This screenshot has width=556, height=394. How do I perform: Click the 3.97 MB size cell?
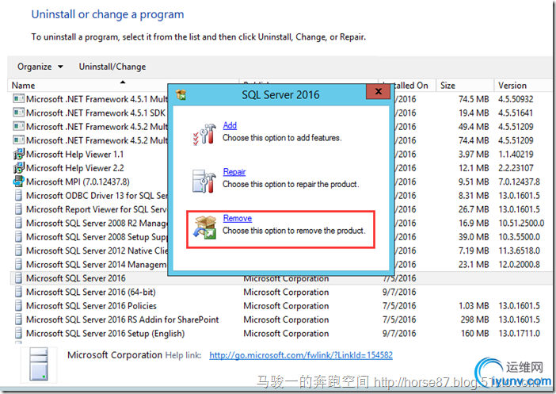474,155
